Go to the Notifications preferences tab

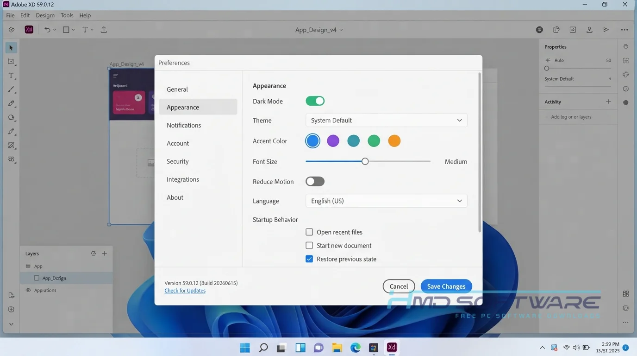tap(198, 125)
